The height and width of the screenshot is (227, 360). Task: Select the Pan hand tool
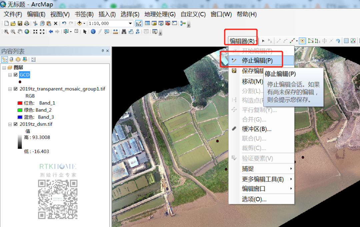20,32
